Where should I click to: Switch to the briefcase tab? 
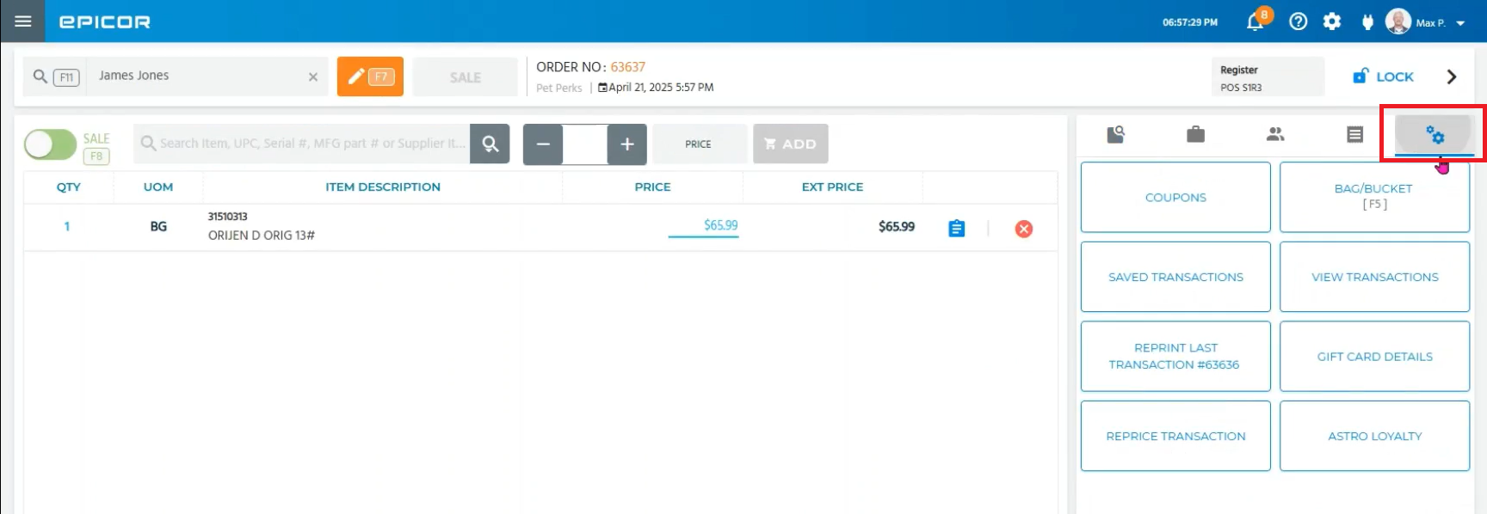click(1195, 134)
